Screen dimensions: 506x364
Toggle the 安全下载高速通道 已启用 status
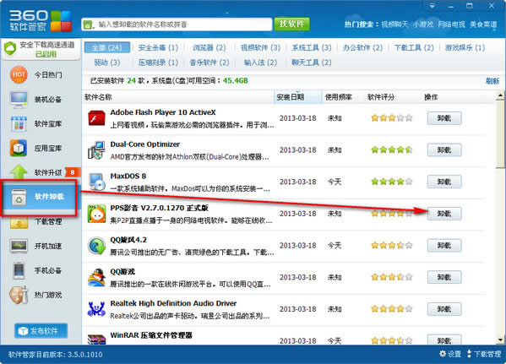41,49
